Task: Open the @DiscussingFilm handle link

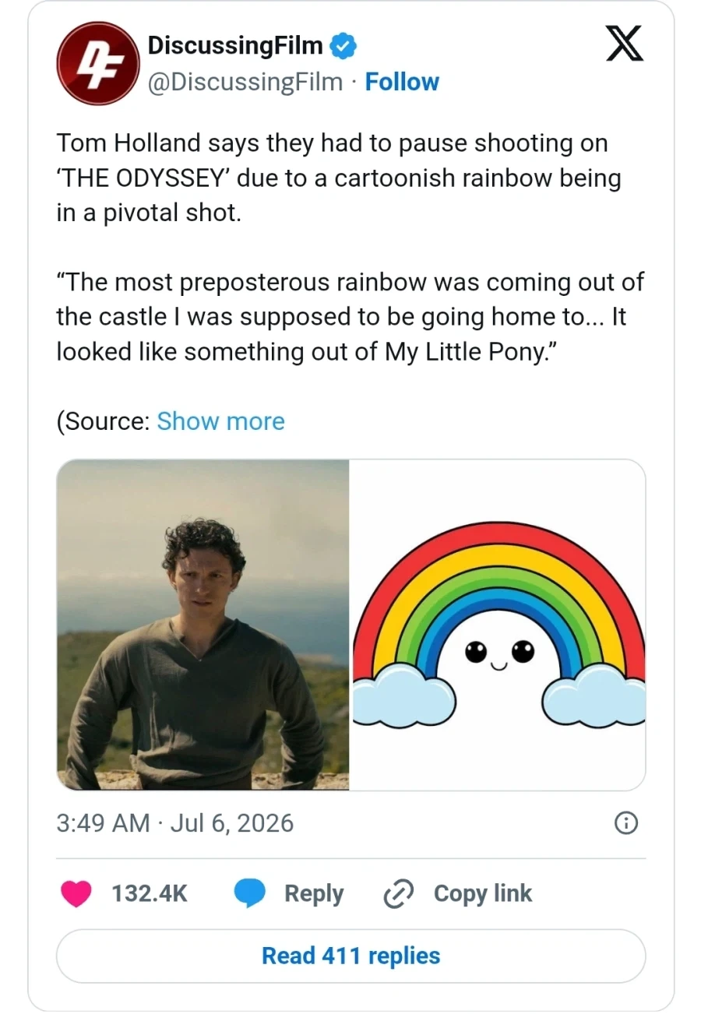Action: click(x=245, y=82)
